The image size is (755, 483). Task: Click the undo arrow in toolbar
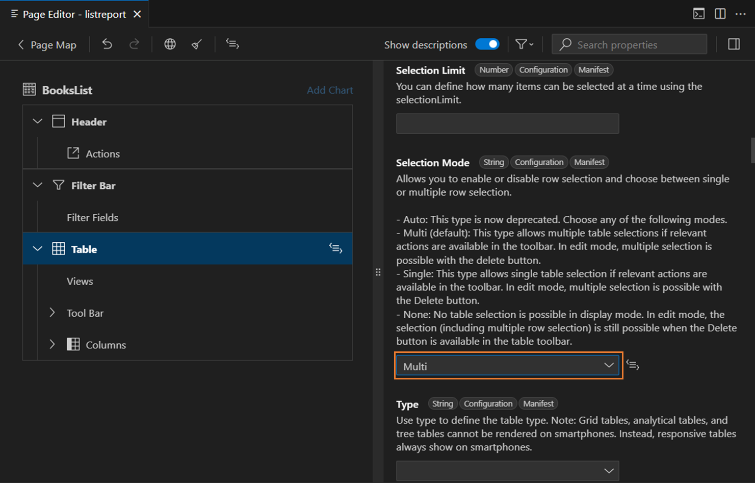tap(107, 44)
